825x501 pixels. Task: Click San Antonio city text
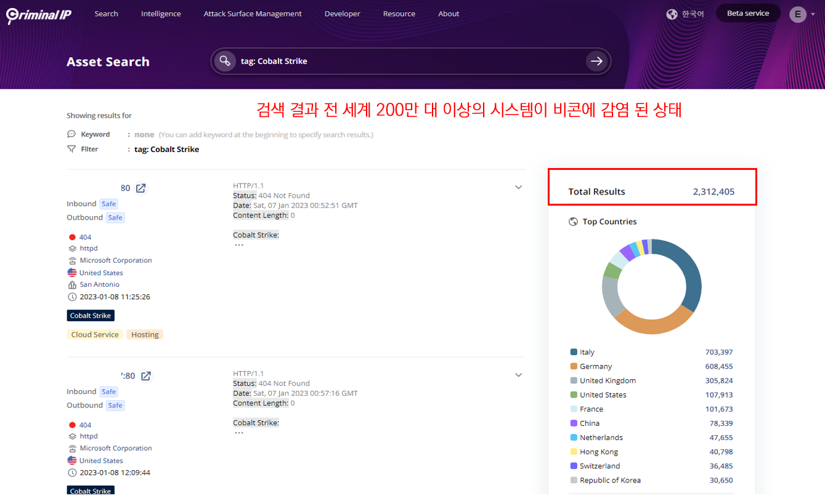(x=99, y=284)
